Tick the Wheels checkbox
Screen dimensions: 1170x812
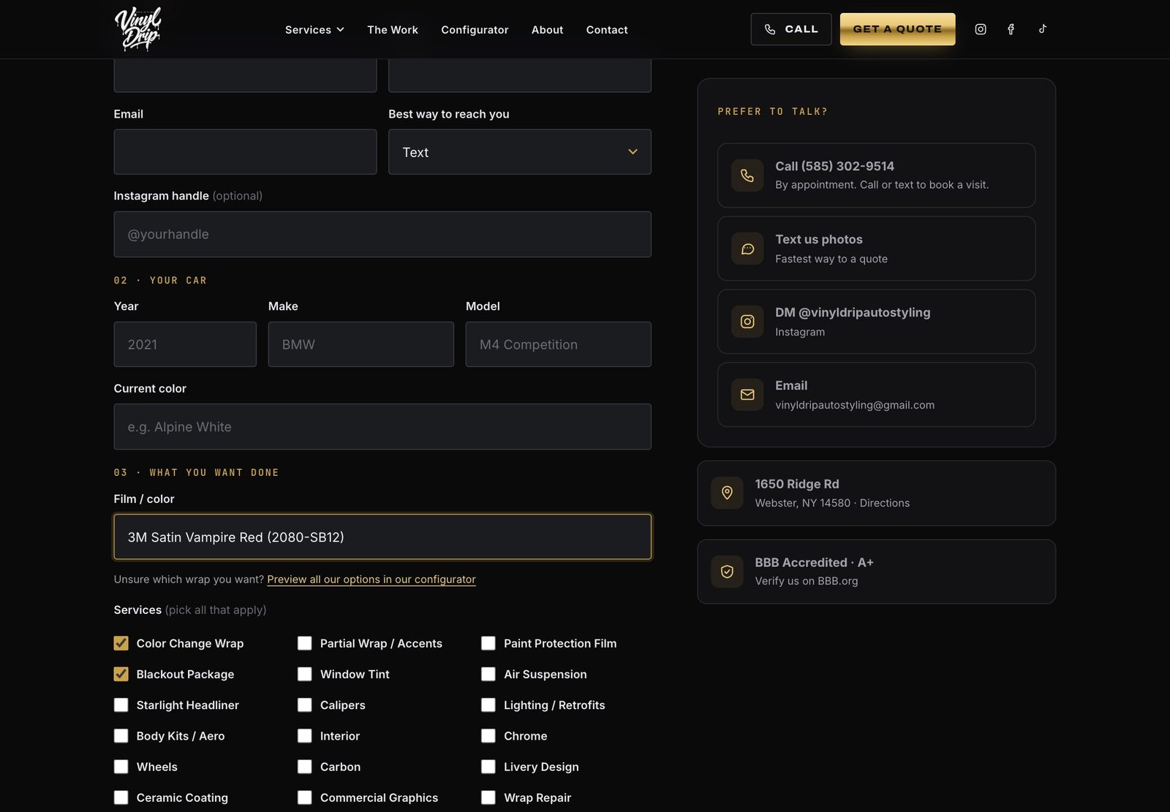121,767
